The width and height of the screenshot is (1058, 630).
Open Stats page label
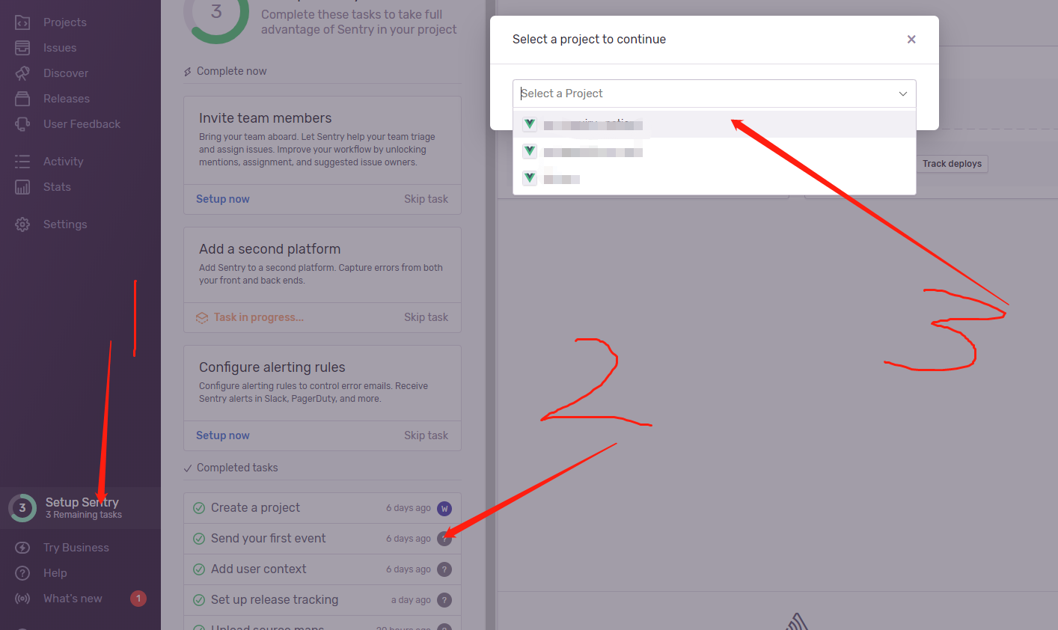[57, 187]
